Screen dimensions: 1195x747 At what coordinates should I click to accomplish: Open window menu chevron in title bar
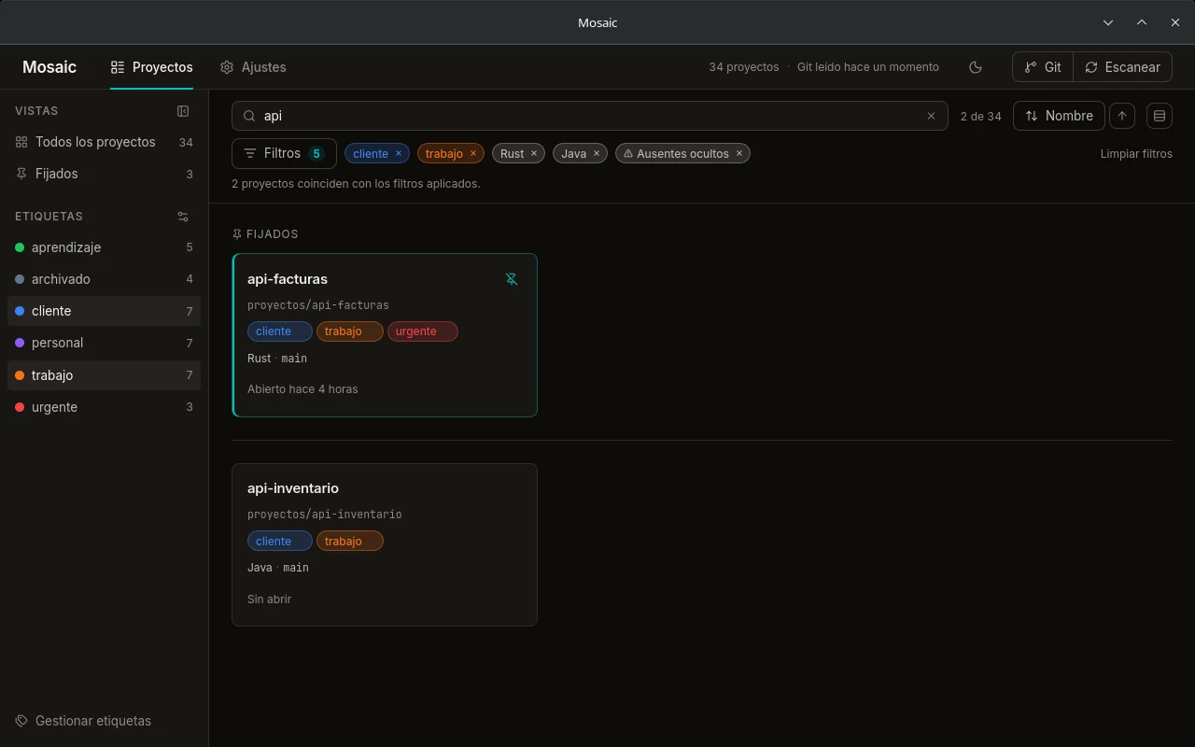tap(1108, 22)
